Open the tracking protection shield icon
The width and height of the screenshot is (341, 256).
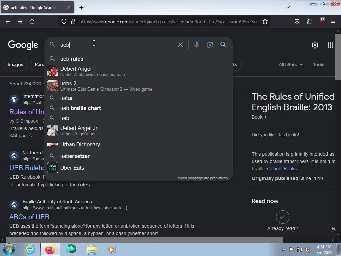coord(64,21)
